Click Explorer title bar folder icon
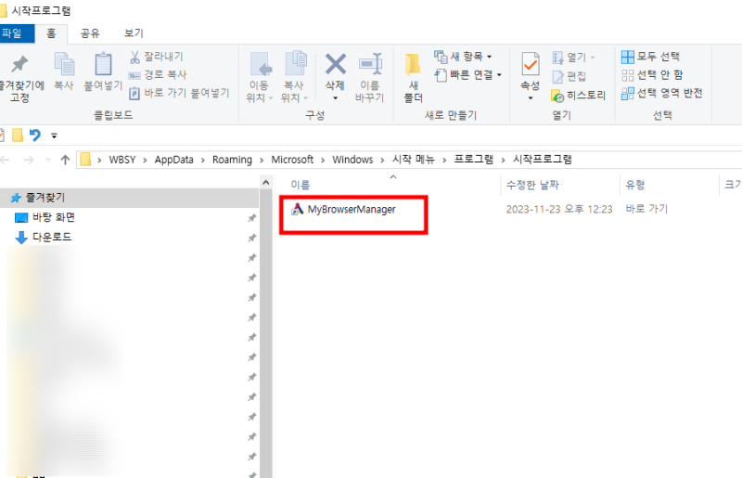This screenshot has height=478, width=742. 4,10
